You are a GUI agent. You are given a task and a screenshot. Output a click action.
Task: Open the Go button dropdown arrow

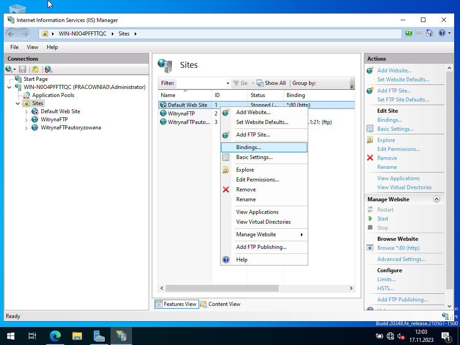click(253, 83)
